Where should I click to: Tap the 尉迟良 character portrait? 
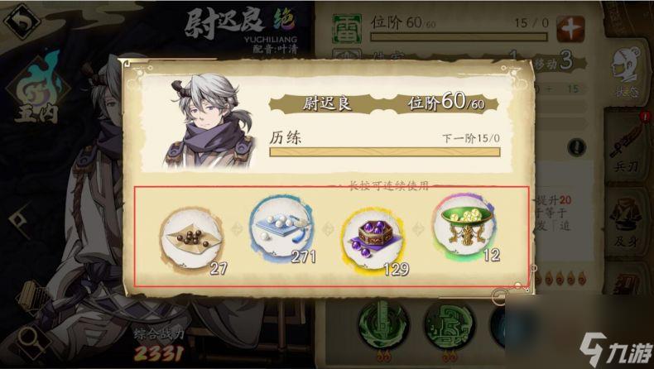[209, 122]
